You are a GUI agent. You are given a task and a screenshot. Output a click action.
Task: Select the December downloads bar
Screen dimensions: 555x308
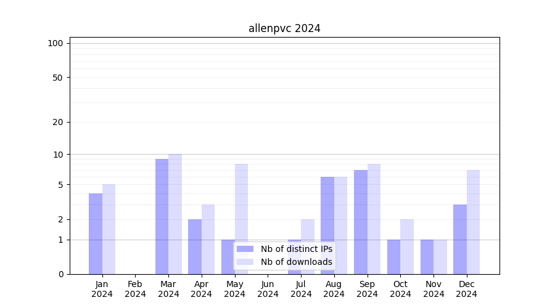(x=473, y=222)
